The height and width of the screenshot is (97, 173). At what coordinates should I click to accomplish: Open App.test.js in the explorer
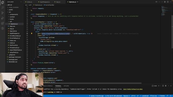(13, 31)
